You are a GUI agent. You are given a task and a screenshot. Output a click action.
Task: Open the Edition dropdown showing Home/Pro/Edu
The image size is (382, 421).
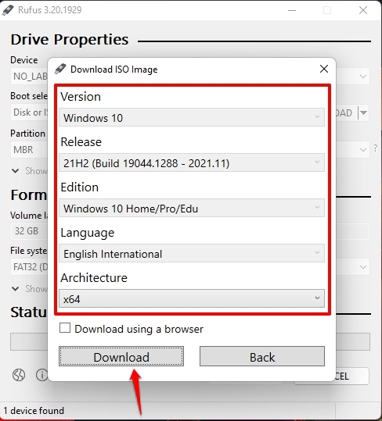(192, 208)
